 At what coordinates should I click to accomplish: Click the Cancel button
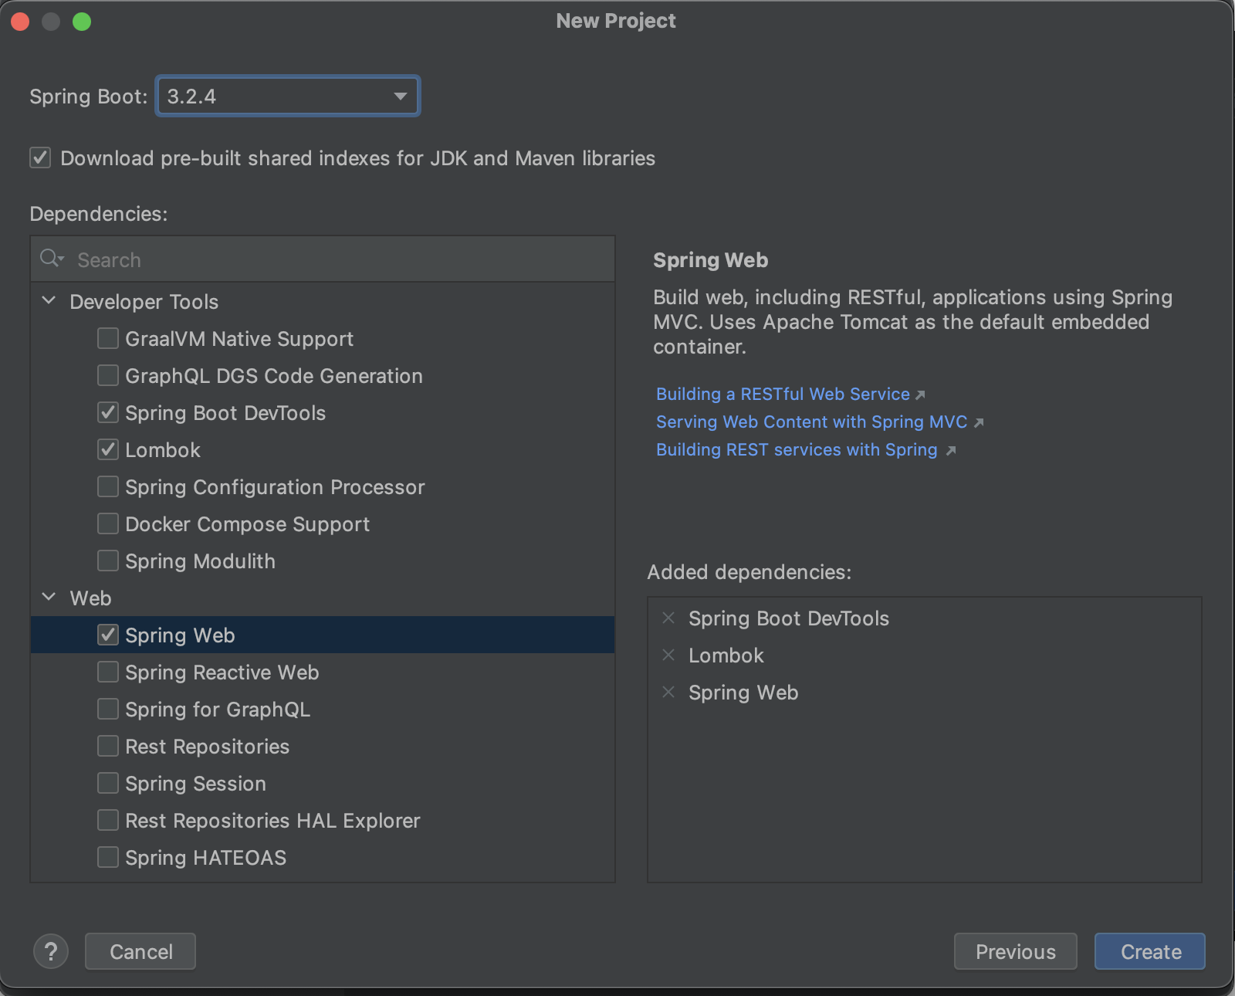[x=140, y=951]
